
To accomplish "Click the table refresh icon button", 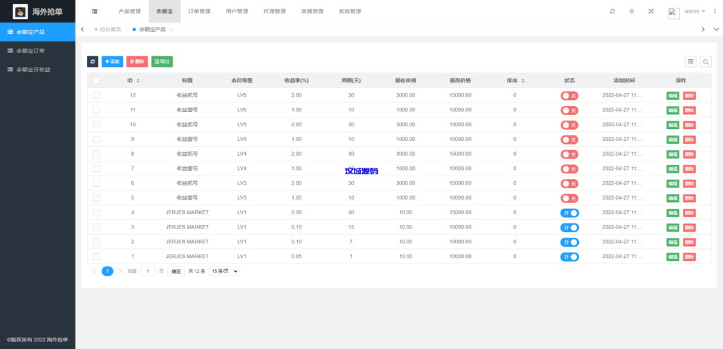I will pos(92,62).
